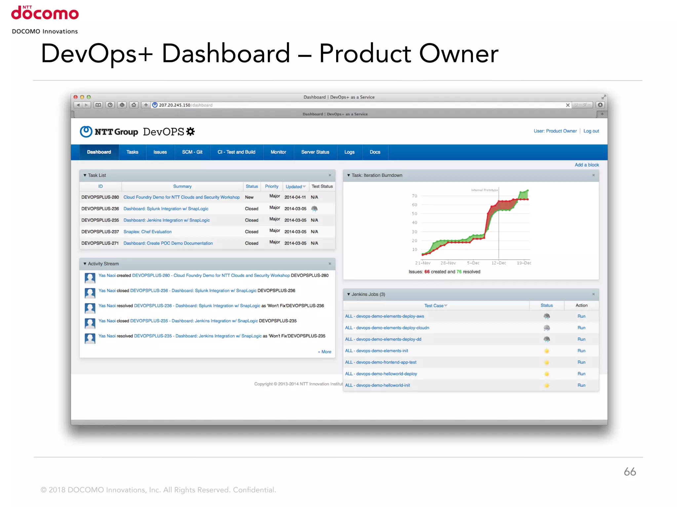Click the sunny status icon for devops-demo-helloworld-deploy
The width and height of the screenshot is (677, 507).
(x=547, y=374)
